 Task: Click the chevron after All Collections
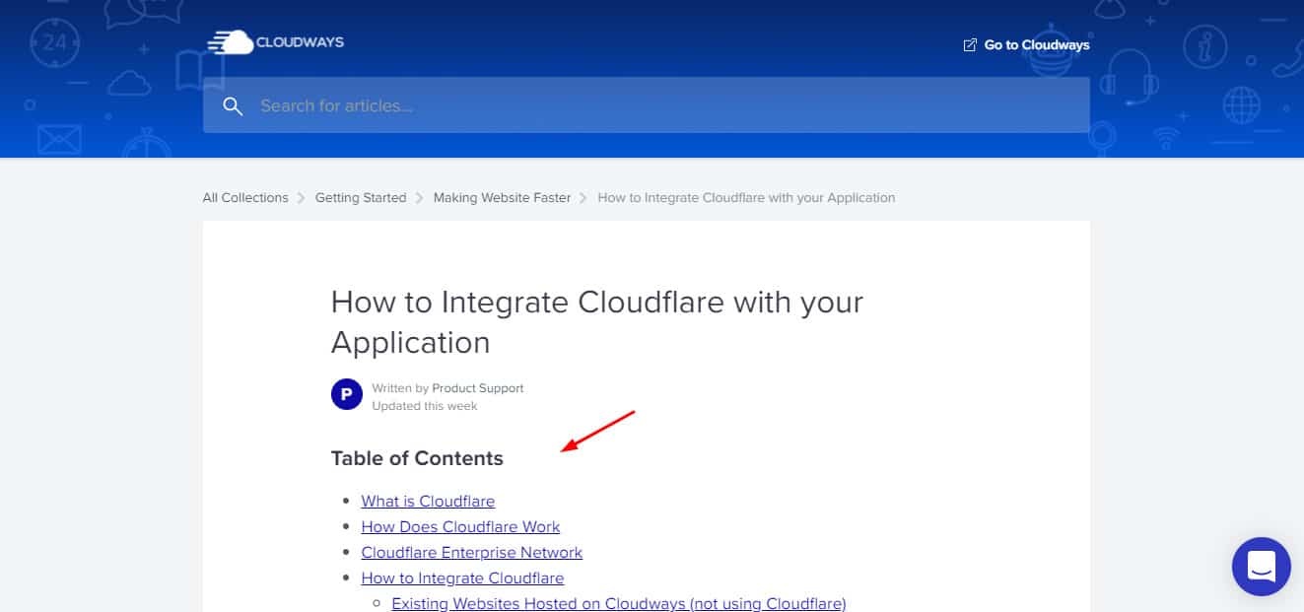[x=302, y=198]
